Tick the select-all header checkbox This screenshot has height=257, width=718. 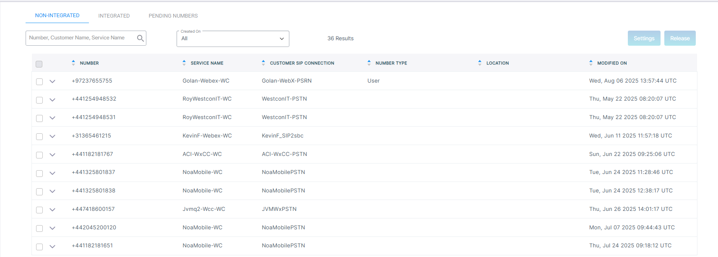pyautogui.click(x=39, y=64)
